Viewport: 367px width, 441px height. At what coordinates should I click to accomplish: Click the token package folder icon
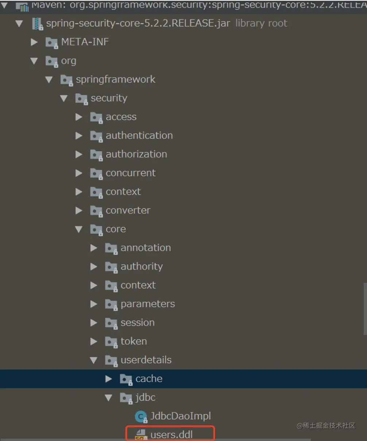tap(111, 342)
